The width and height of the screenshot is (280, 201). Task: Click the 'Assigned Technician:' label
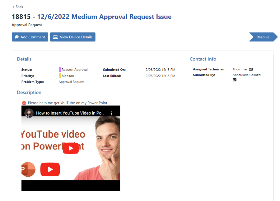209,69
